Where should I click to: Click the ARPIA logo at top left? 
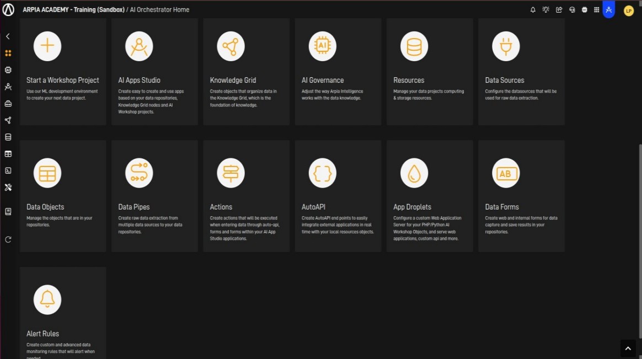click(x=8, y=10)
